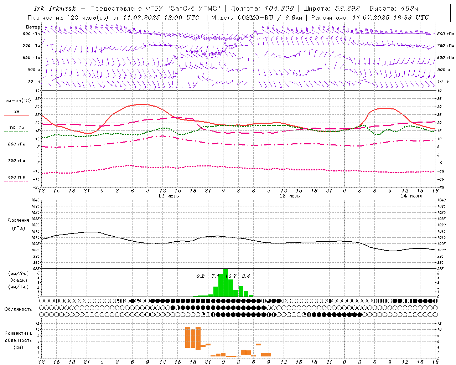The image size is (456, 365).
Task: Click the forecast start time "11.07.2025 12:00 UTC"
Action: point(161,17)
